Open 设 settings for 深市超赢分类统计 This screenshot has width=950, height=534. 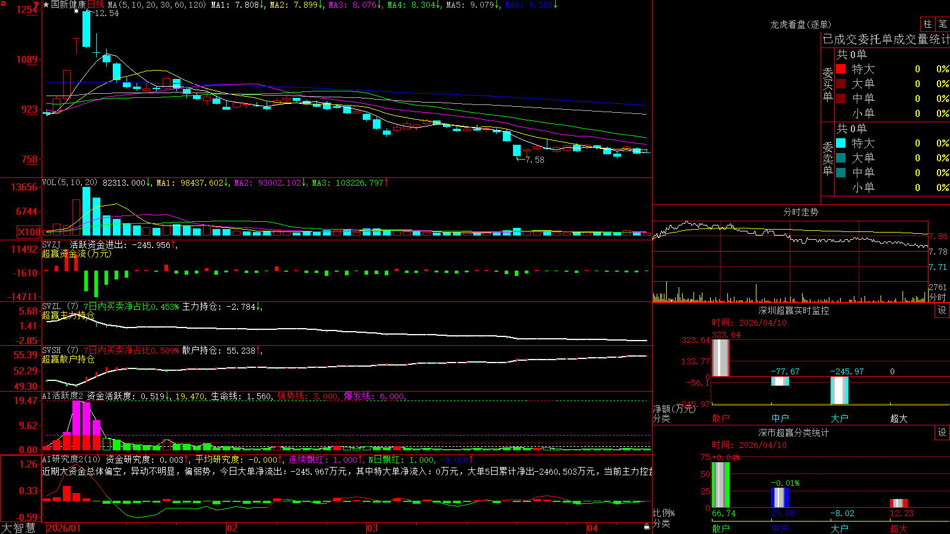[x=942, y=433]
